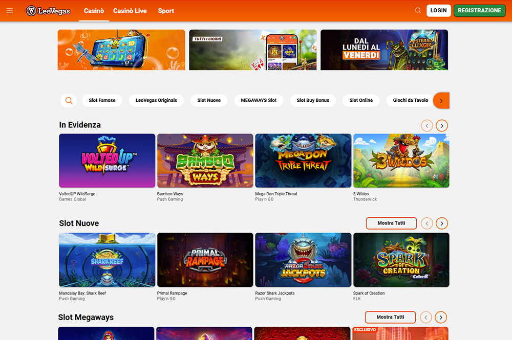The width and height of the screenshot is (512, 340).
Task: Select the Slot Buy Bonus category
Action: 313,100
